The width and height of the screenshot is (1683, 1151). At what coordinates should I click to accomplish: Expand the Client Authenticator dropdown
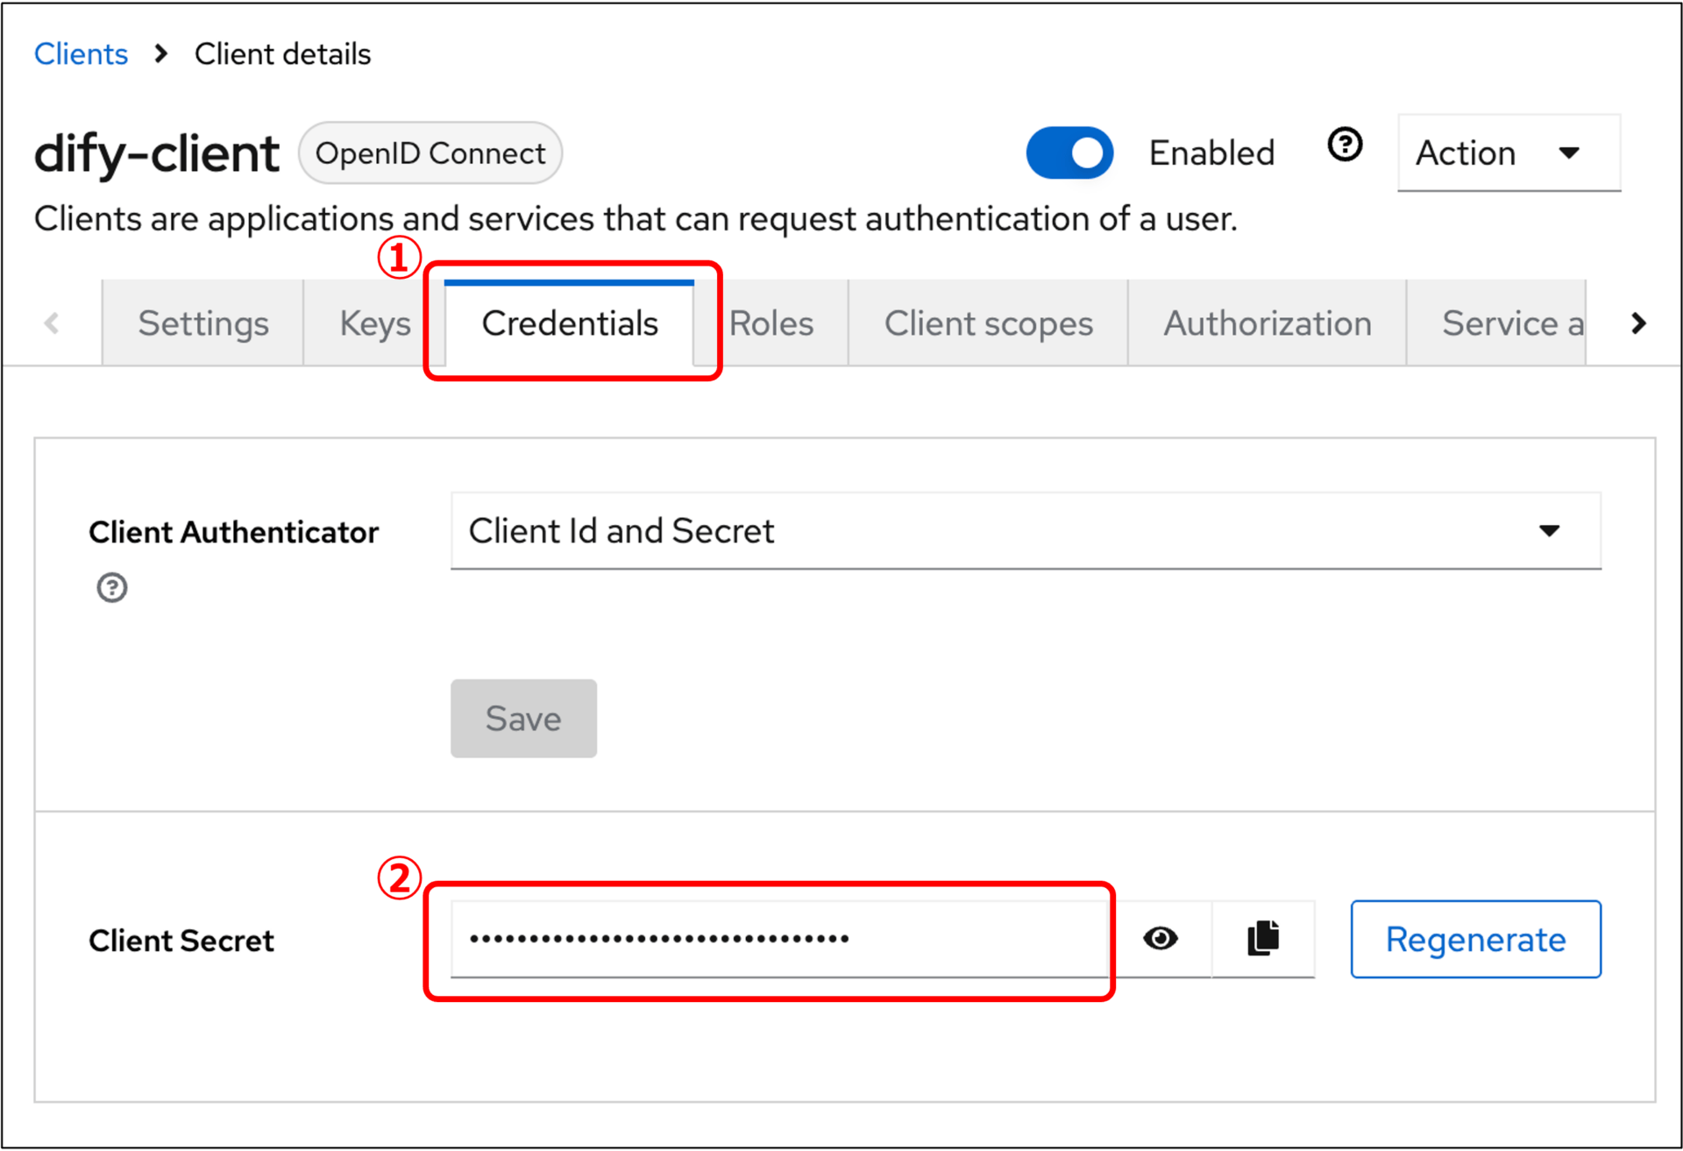pos(1026,531)
